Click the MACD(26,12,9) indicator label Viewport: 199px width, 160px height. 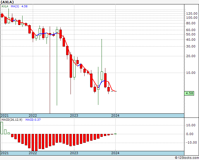pos(12,120)
